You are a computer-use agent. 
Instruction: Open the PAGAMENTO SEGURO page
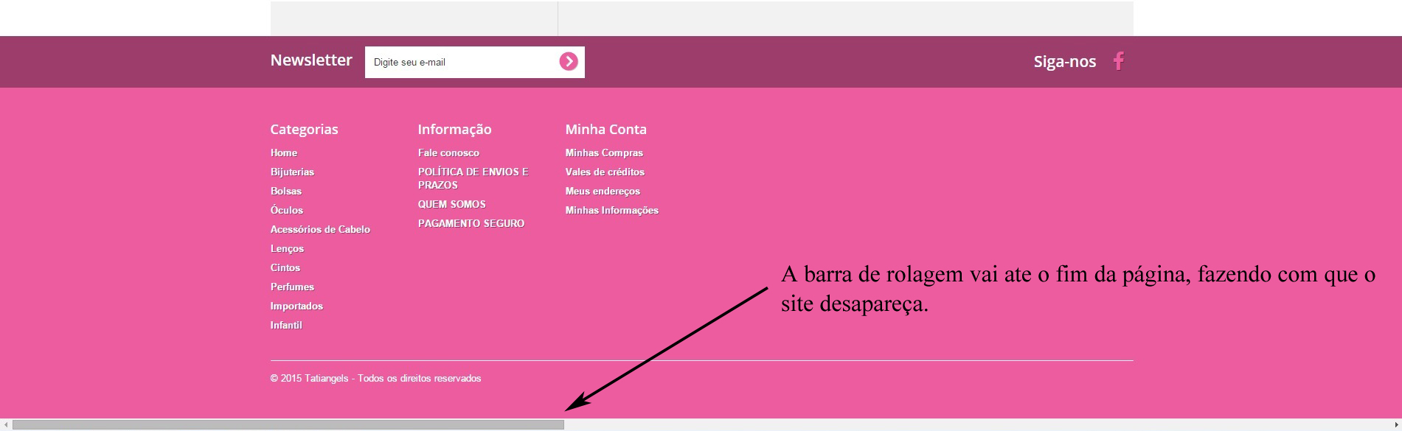471,223
